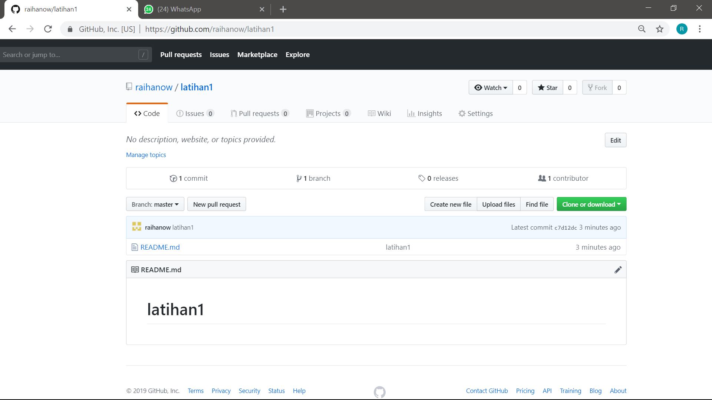
Task: Click the raihanow avatar in the commit row
Action: 136,227
